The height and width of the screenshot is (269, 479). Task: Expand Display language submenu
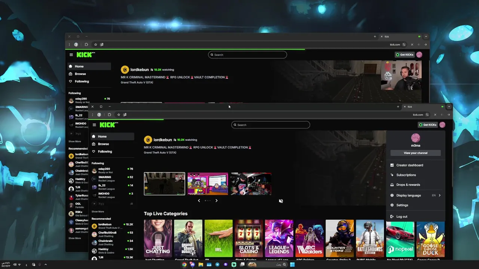click(415, 195)
